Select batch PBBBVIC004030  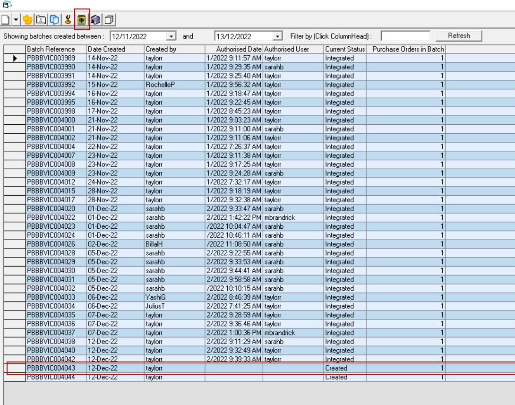[x=56, y=271]
